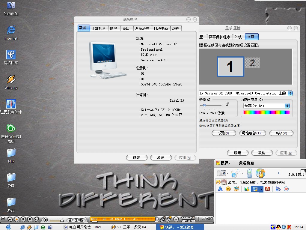Click the QQ font style 'A' icon
Image resolution: width=306 pixels, height=230 pixels.
click(220, 189)
